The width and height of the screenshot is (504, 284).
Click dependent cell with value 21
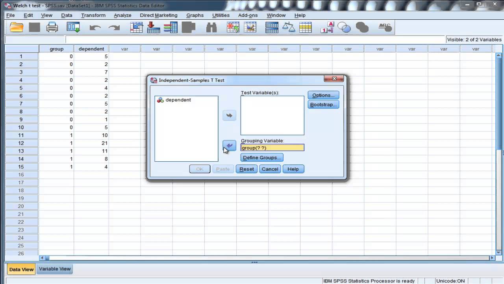(x=91, y=143)
